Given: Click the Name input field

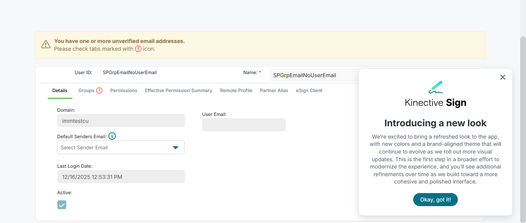Looking at the screenshot, I should [314, 75].
